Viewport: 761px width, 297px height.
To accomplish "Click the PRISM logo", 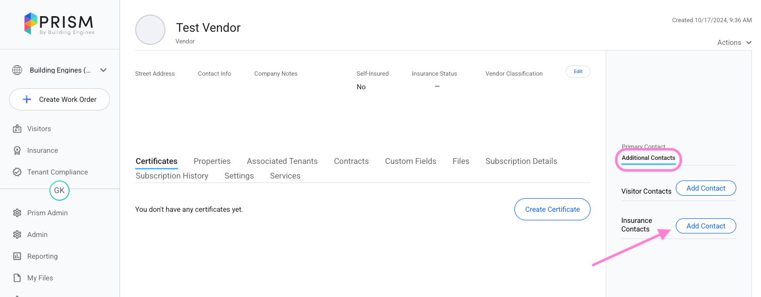I will point(59,24).
